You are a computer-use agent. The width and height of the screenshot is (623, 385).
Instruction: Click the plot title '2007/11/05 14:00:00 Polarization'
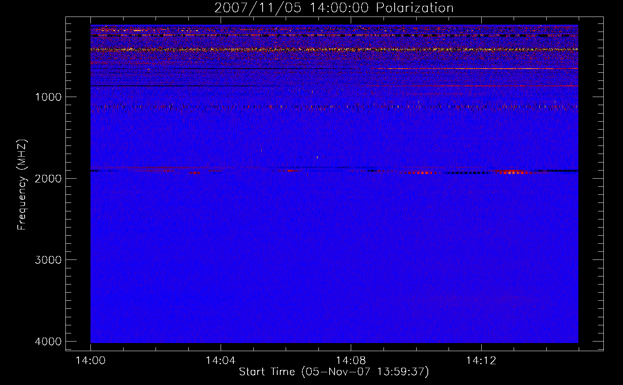point(334,8)
